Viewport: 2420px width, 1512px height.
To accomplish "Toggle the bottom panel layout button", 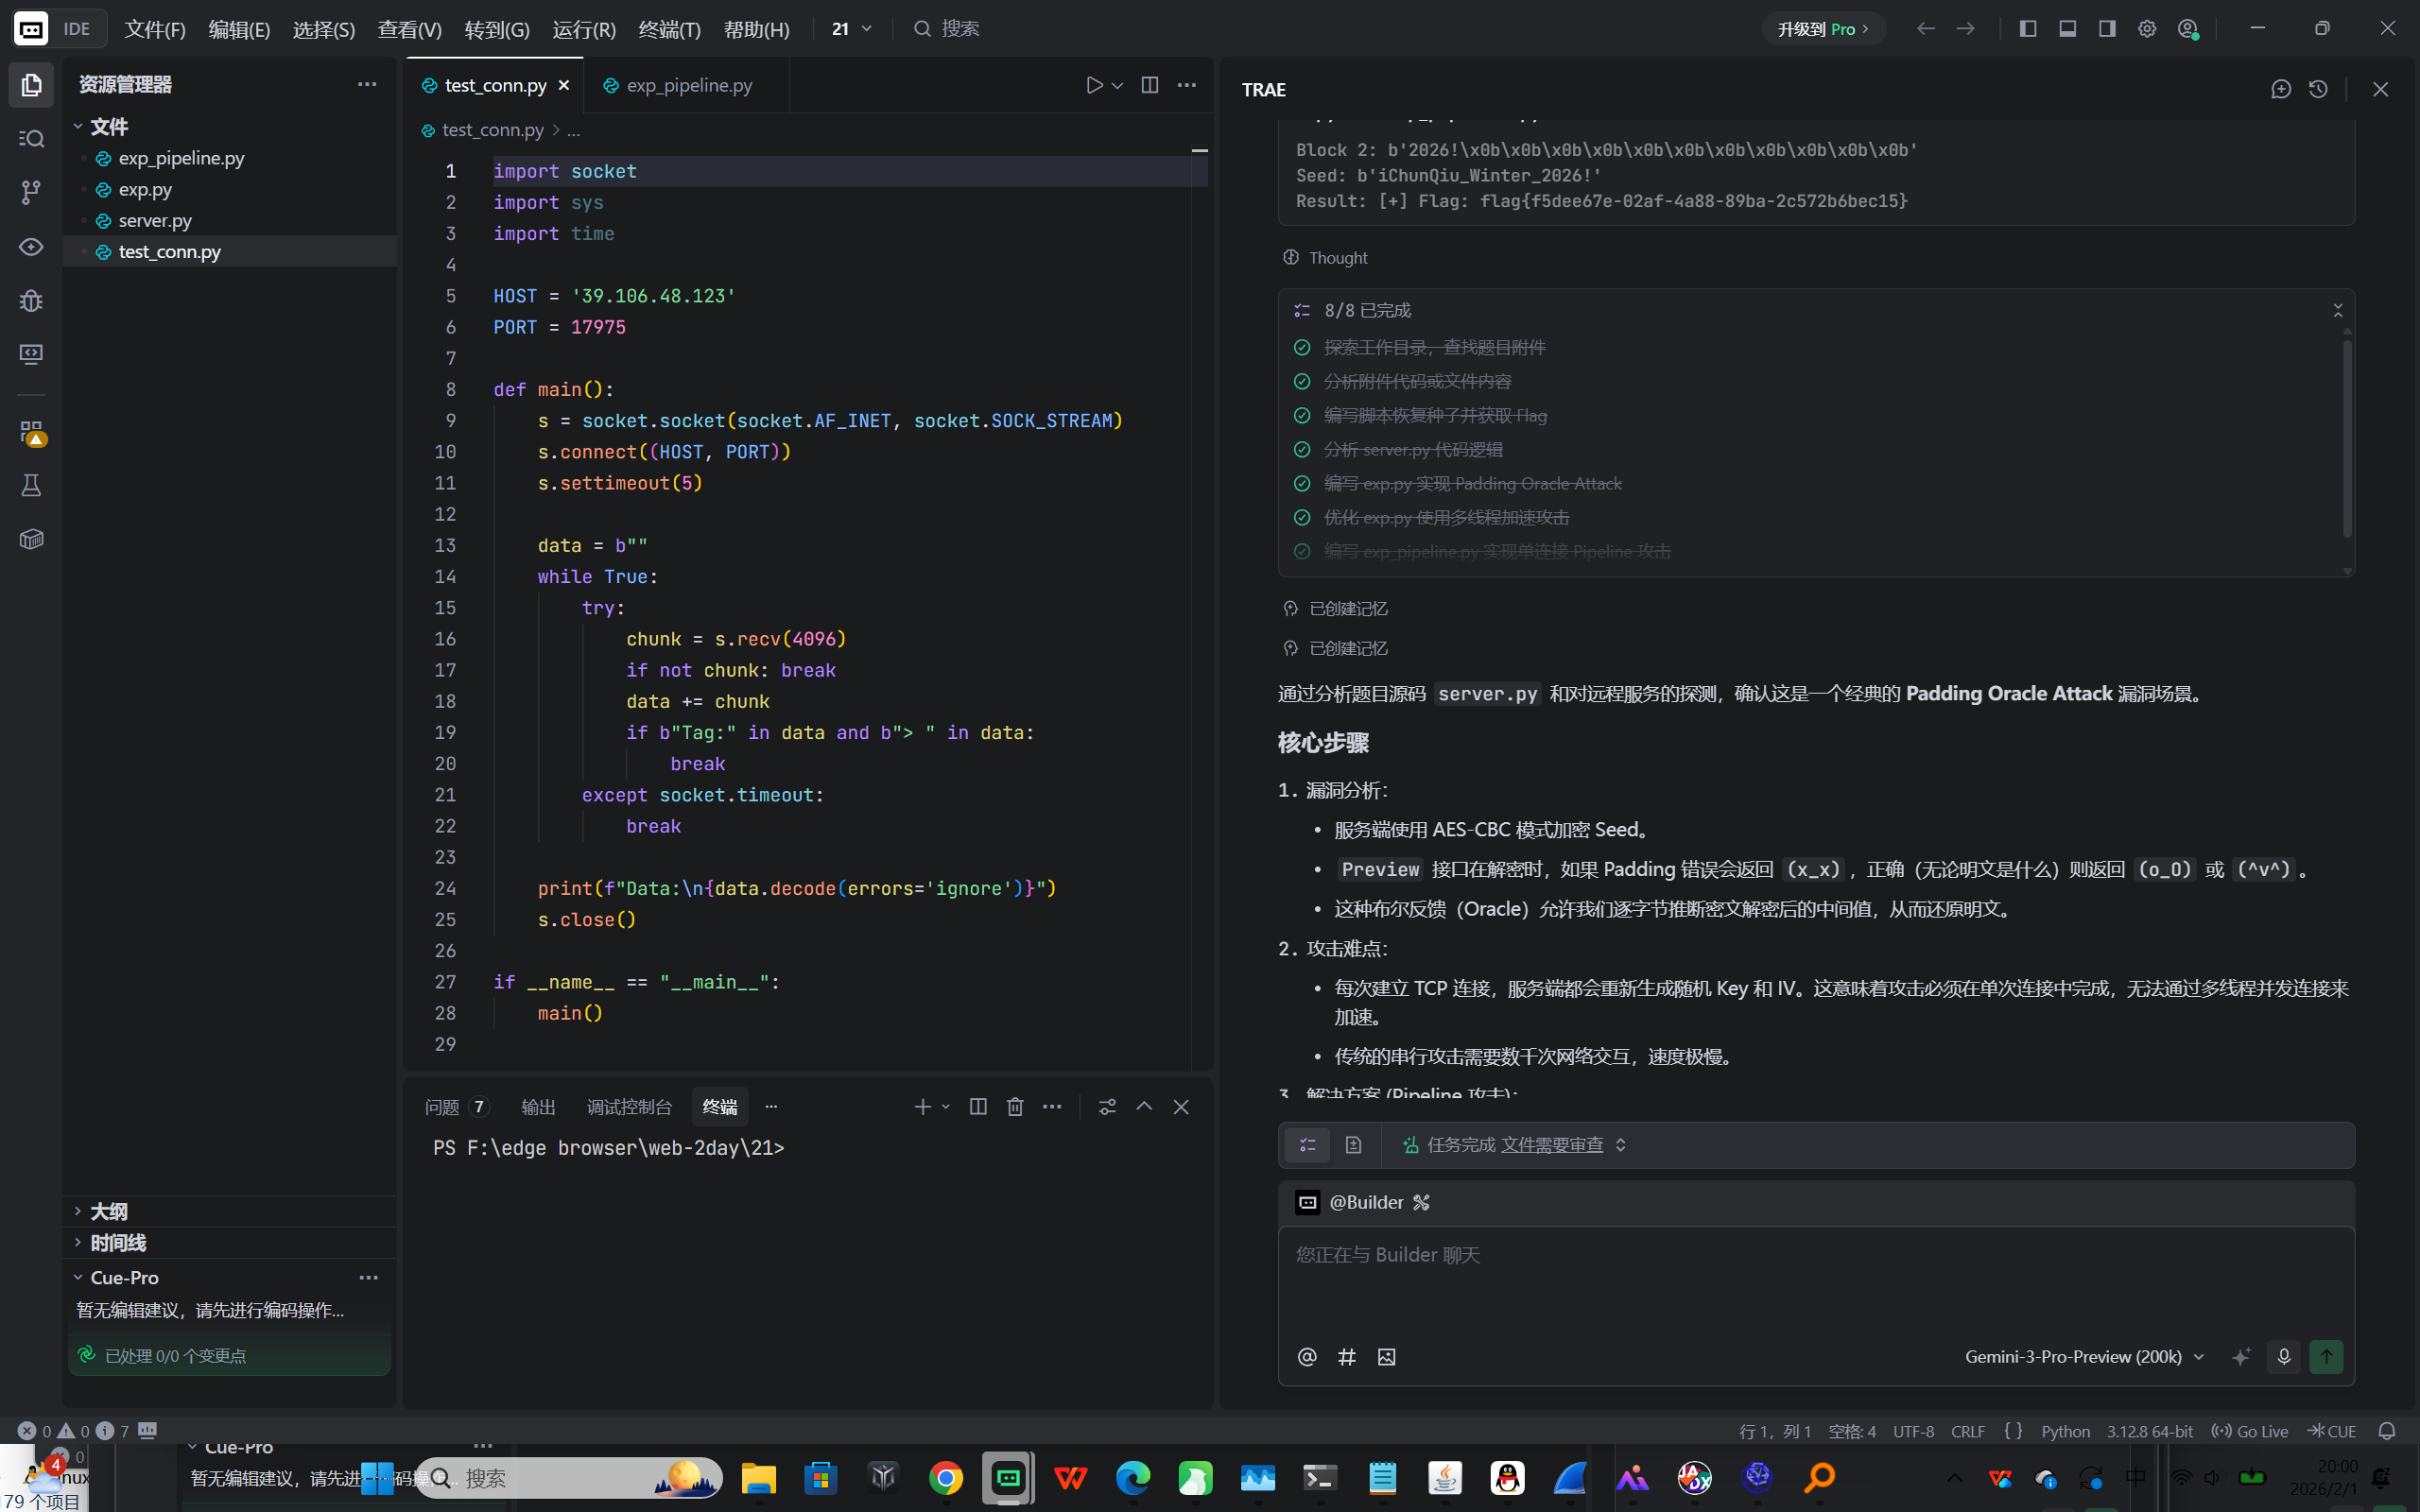I will tap(2067, 28).
